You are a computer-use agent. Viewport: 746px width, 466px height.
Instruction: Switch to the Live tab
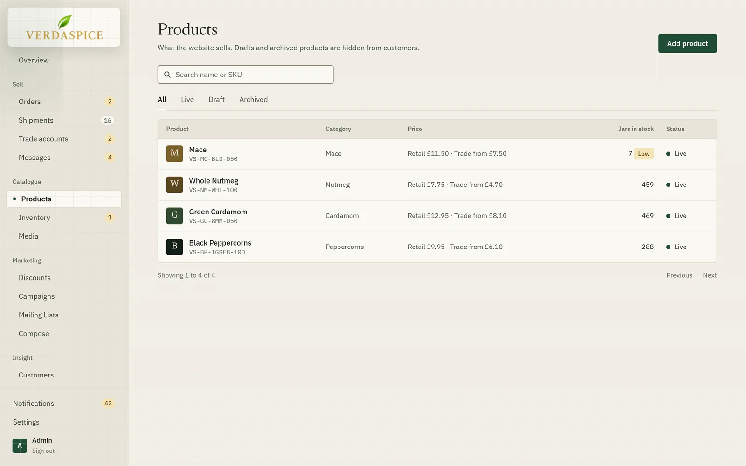click(x=187, y=100)
